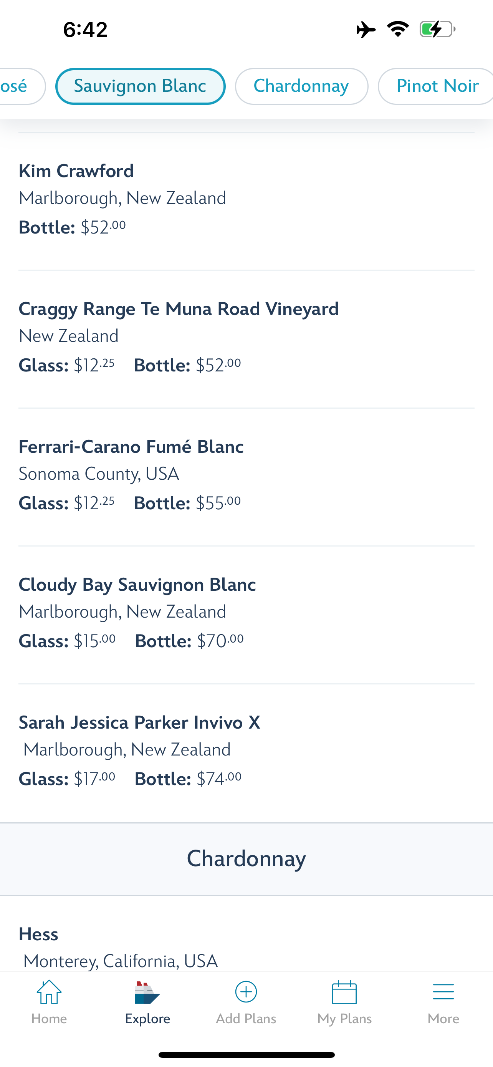
Task: Select the Pinot Noir filter chip
Action: coord(437,86)
